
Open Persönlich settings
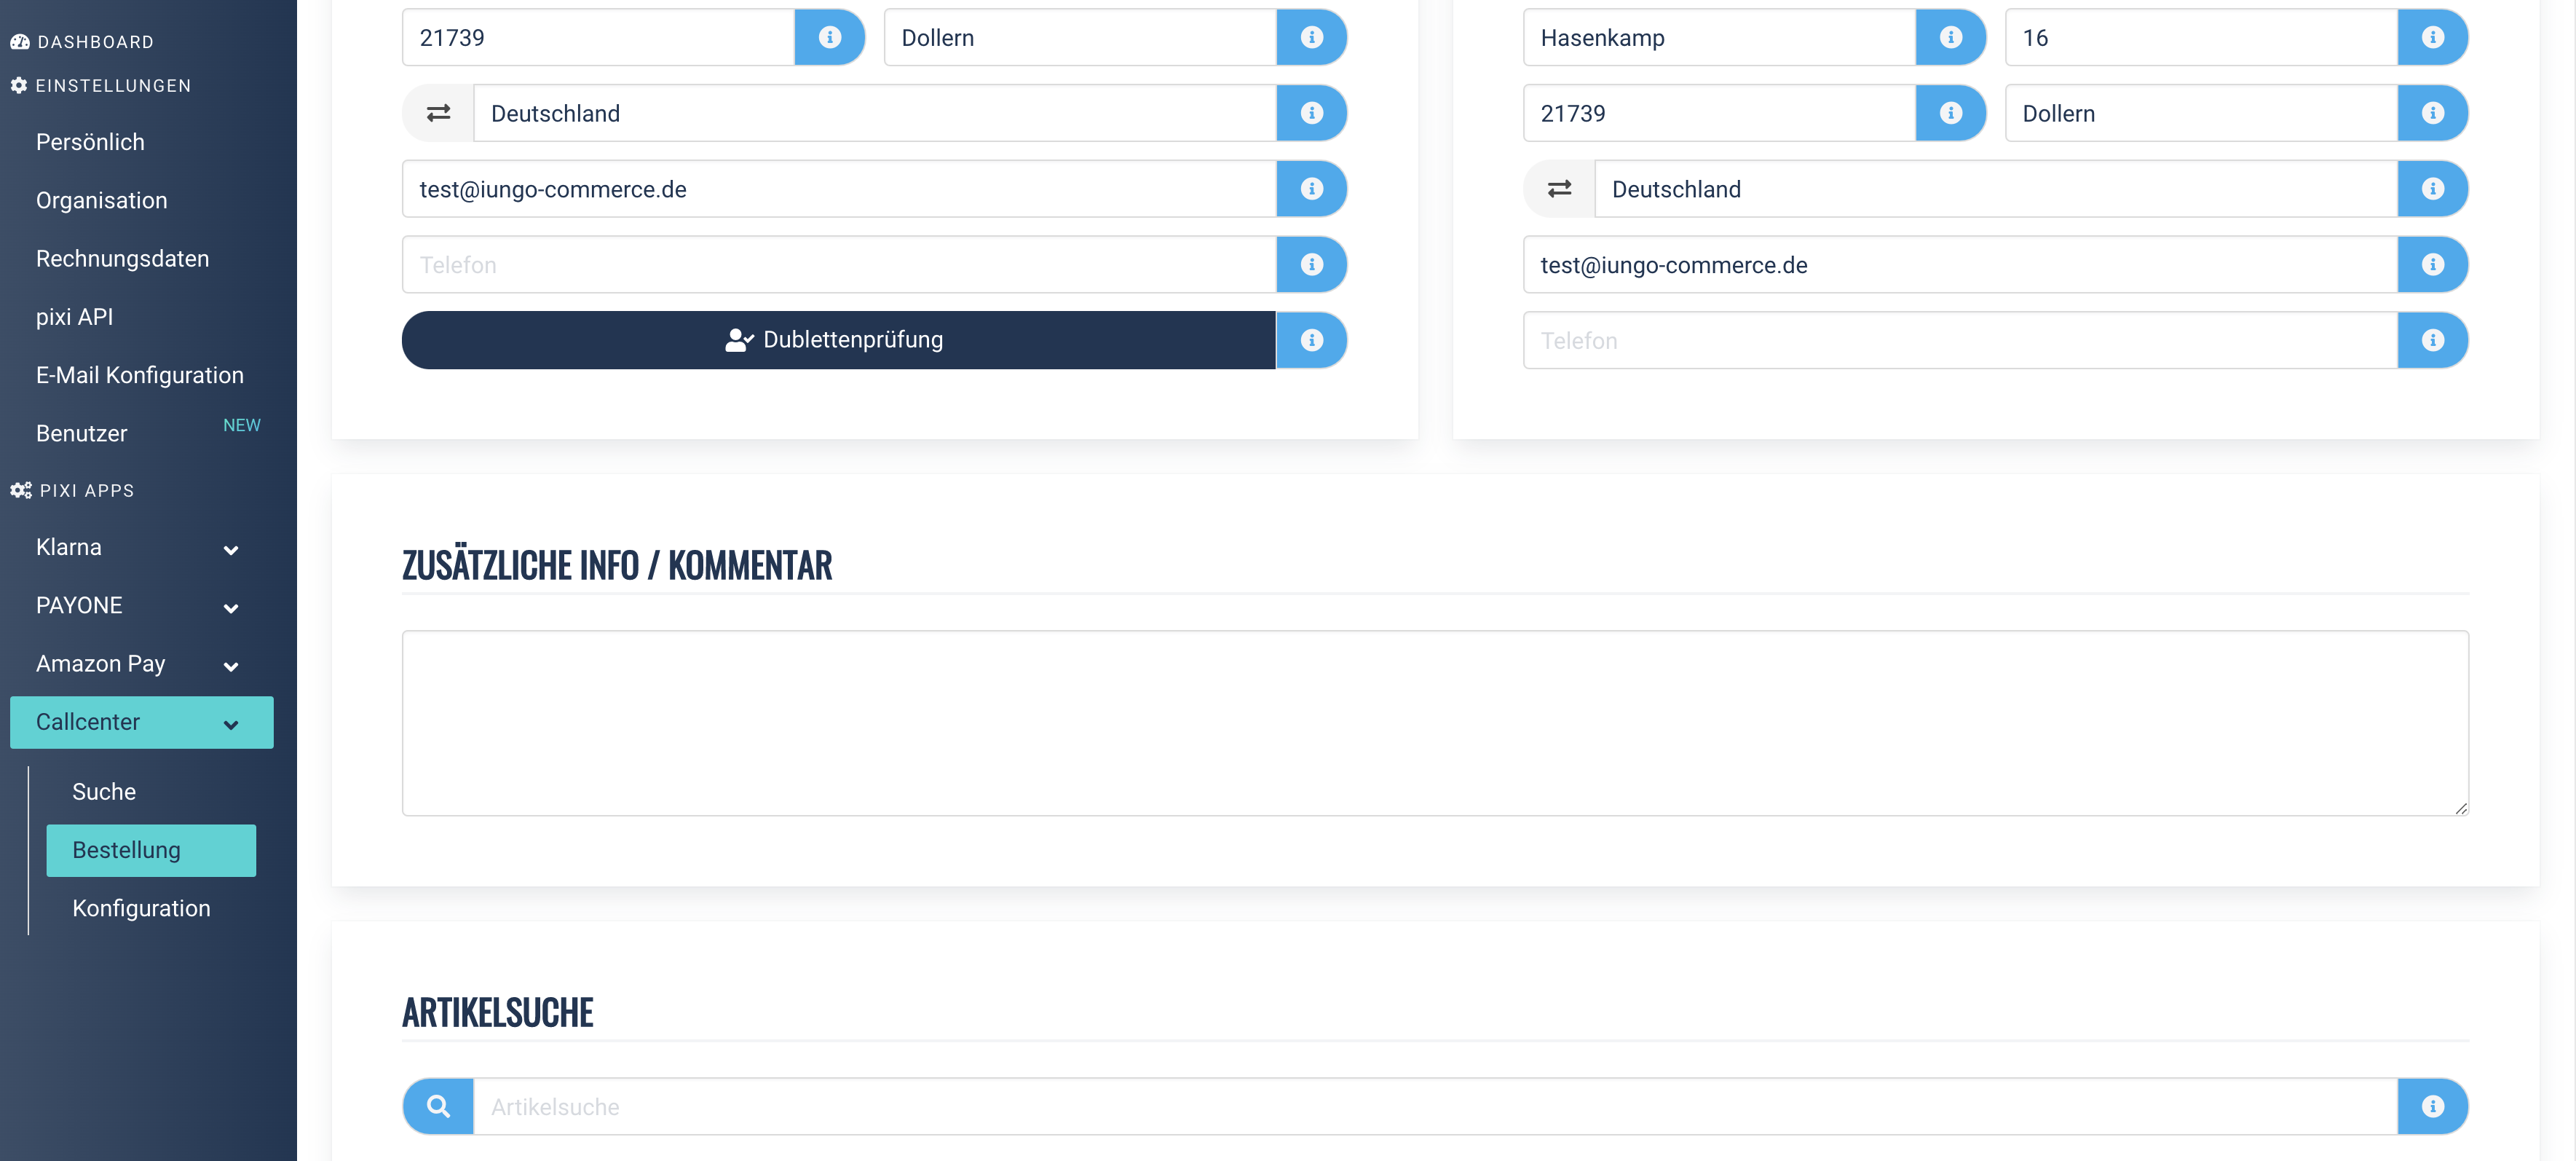[x=90, y=142]
